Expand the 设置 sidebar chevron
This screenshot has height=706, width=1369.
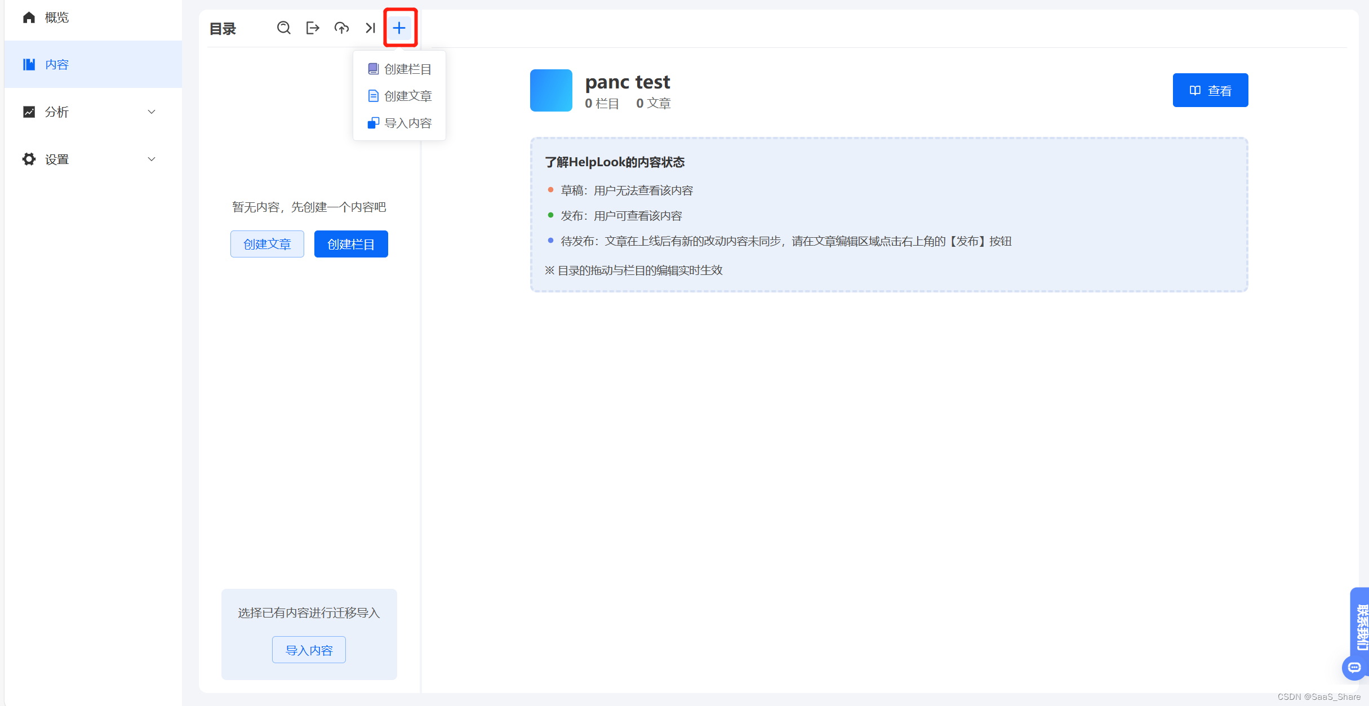click(152, 159)
